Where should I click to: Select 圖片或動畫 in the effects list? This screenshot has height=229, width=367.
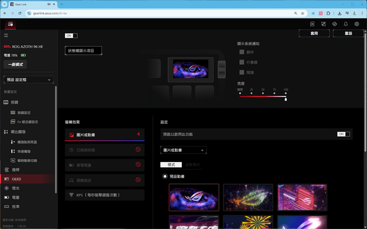pos(104,135)
